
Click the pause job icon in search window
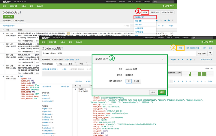click(x=179, y=60)
